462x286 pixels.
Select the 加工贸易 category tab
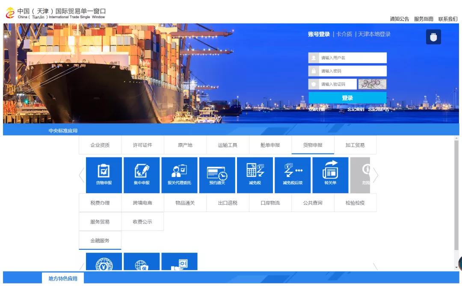click(x=355, y=145)
